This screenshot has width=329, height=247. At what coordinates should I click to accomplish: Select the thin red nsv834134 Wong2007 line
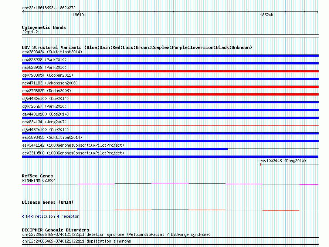pyautogui.click(x=170, y=125)
